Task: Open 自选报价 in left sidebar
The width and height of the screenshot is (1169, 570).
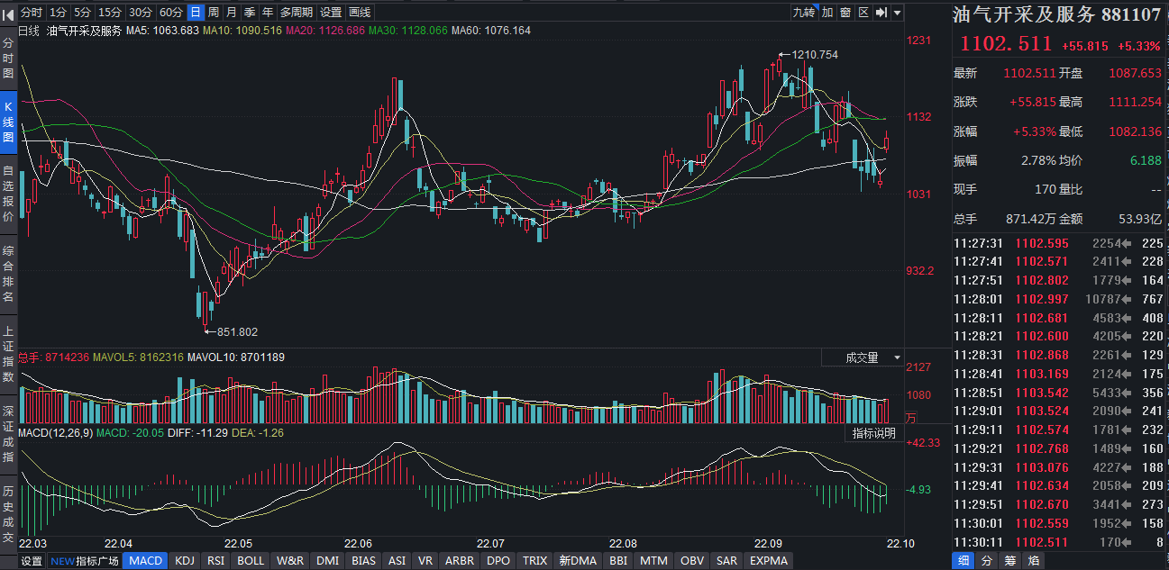Action: coord(8,194)
